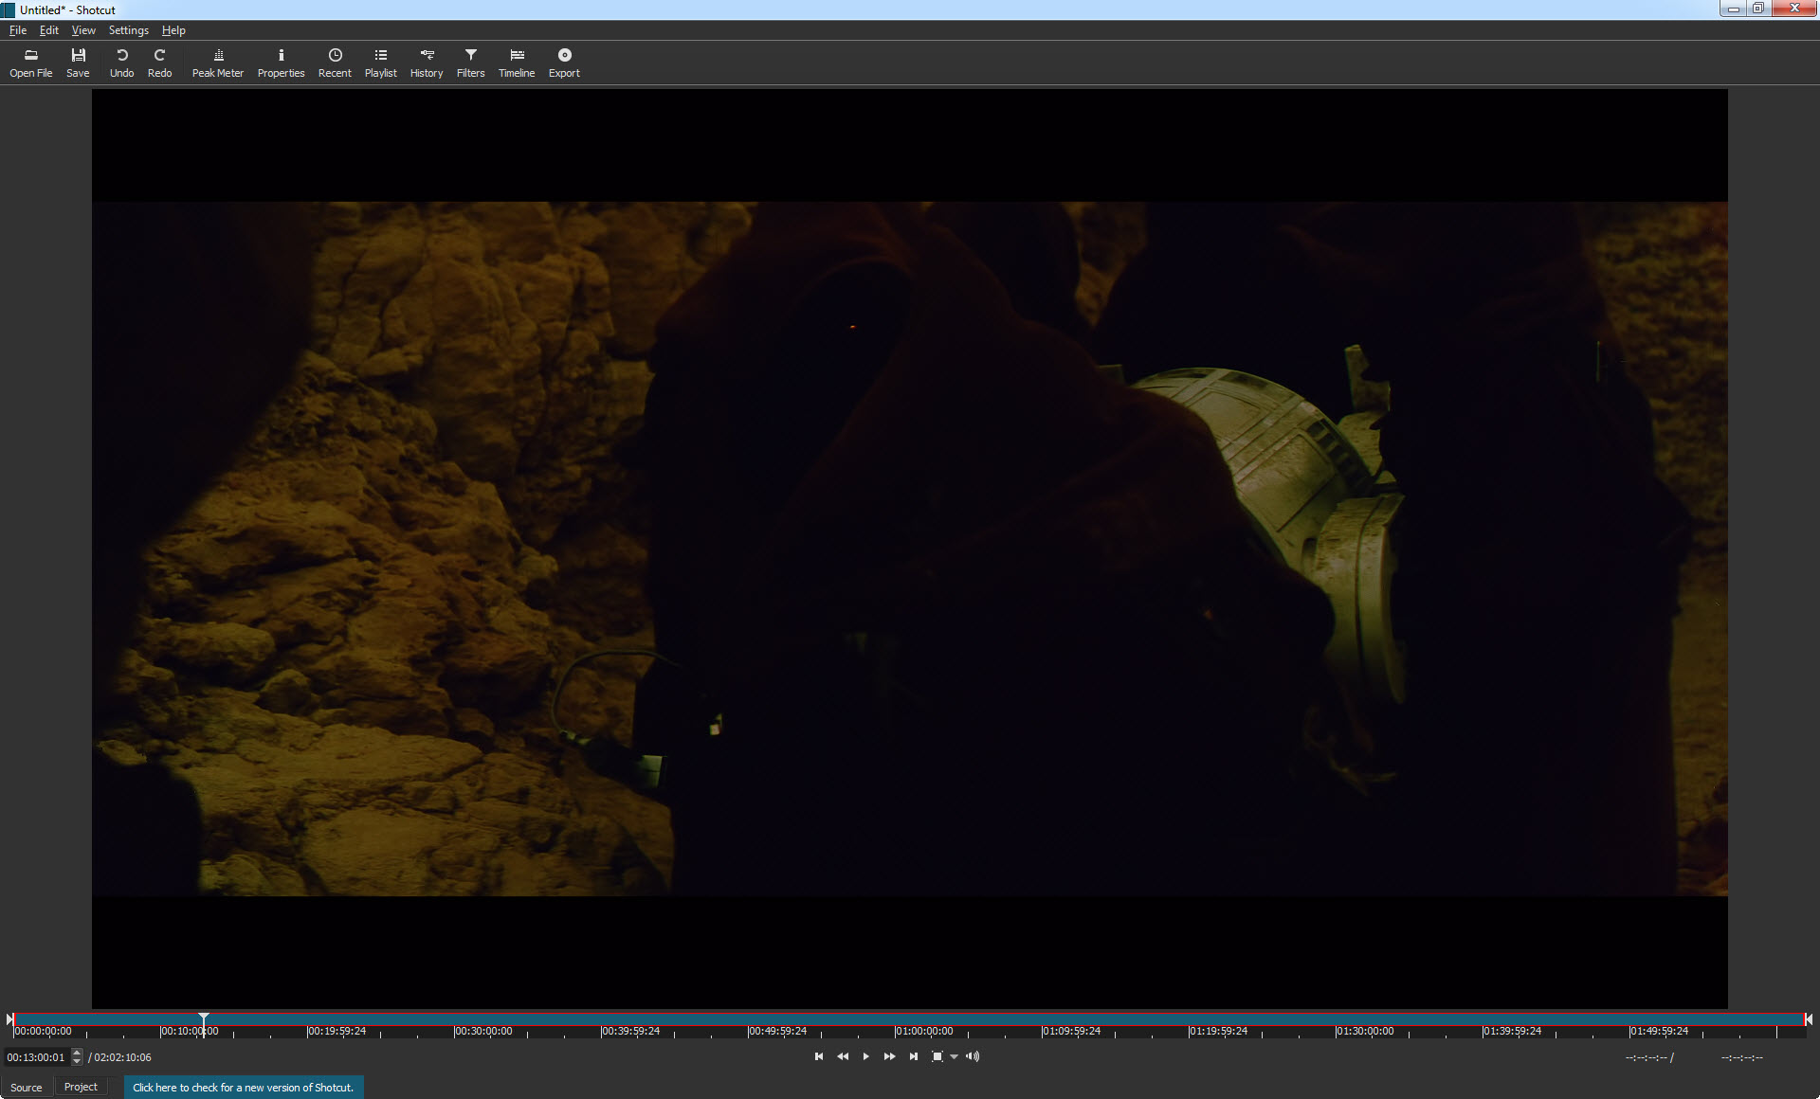Open the Help menu
This screenshot has height=1099, width=1820.
[173, 30]
